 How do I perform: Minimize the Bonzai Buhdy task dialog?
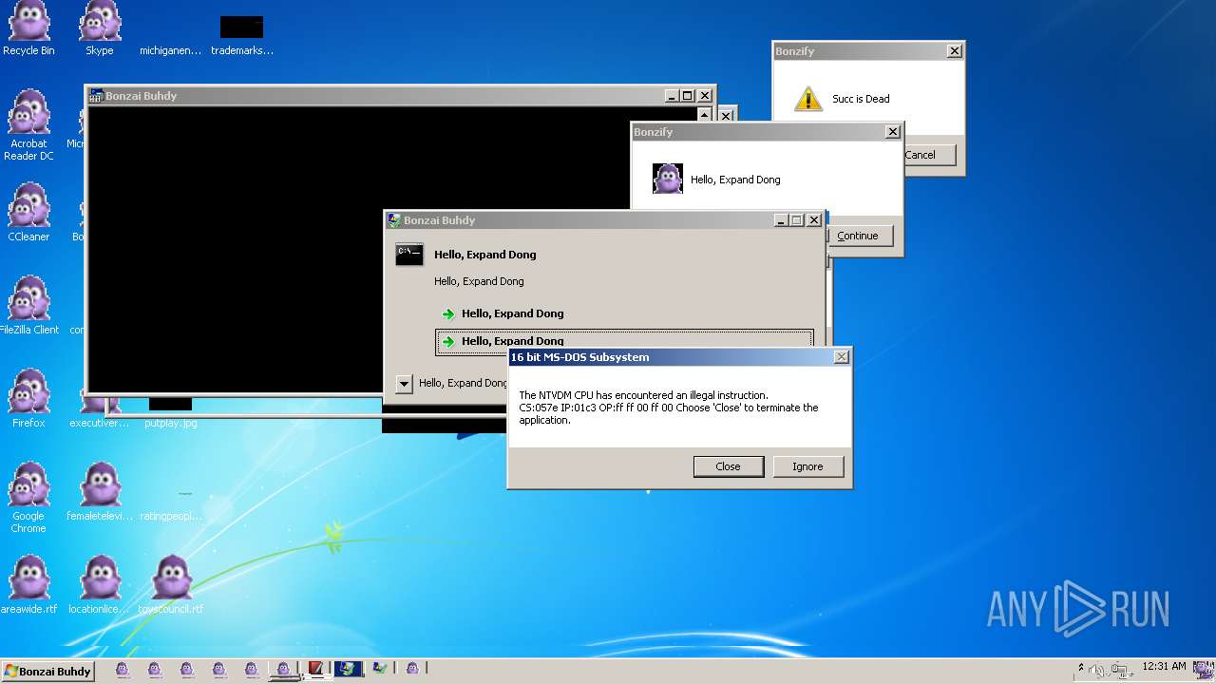pos(781,220)
